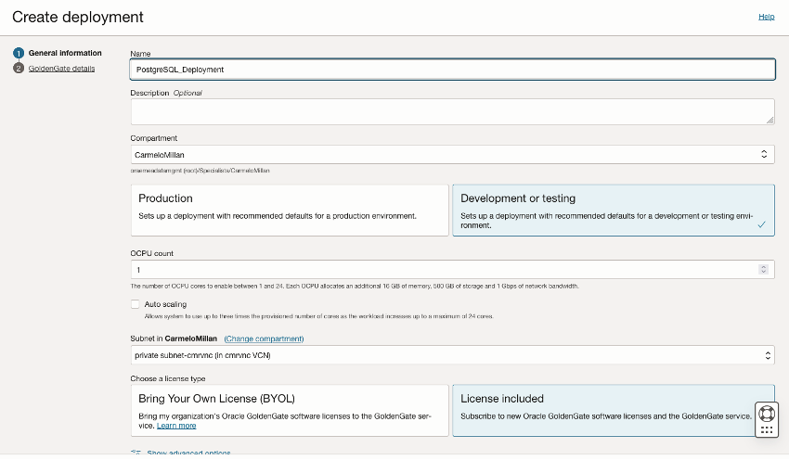Click the step 1 General information circle
The height and width of the screenshot is (460, 789).
click(x=19, y=53)
